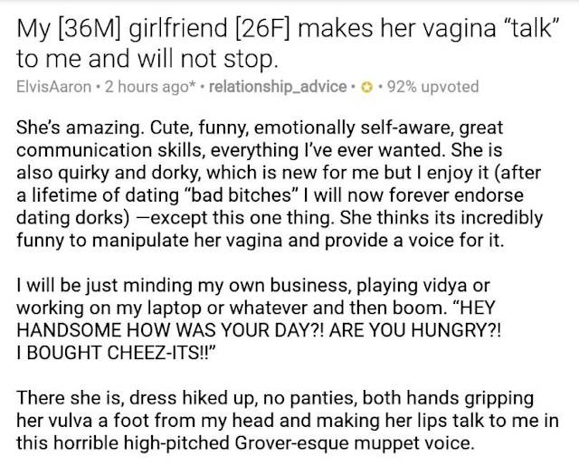Click the words "quirky and dorky"
Screen dimensions: 579x465
click(x=128, y=173)
